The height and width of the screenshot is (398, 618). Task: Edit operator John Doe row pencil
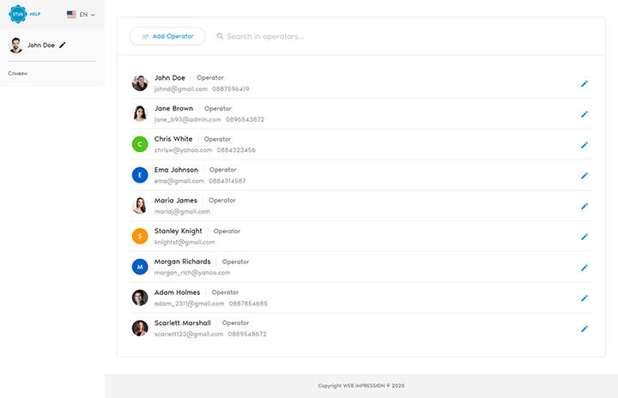[585, 83]
